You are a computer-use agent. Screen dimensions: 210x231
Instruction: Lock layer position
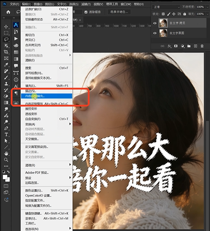click(x=174, y=14)
